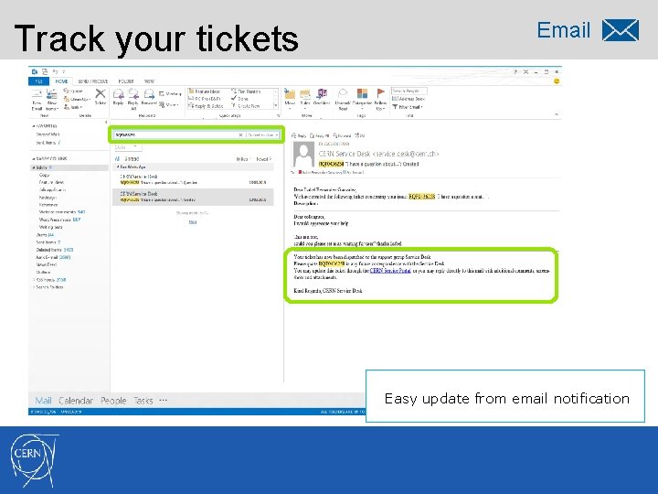
Task: Click the Forward icon in the ribbon
Action: [149, 93]
